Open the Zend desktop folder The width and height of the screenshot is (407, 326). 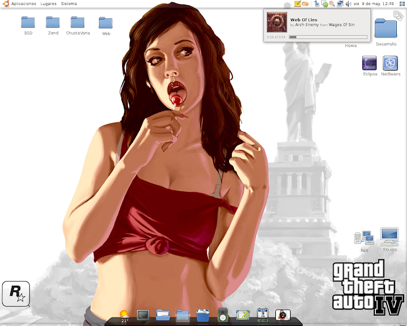click(53, 23)
